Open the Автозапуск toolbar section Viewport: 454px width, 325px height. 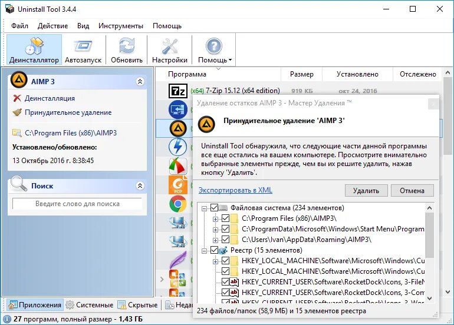83,49
